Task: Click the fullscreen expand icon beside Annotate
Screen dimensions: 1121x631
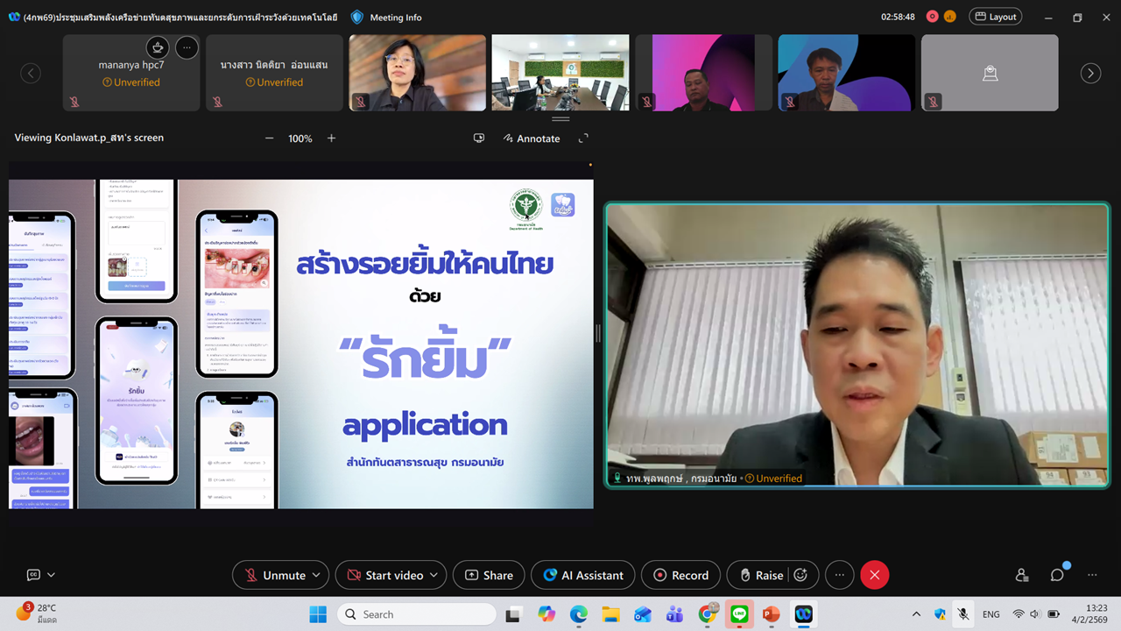Action: pos(583,138)
